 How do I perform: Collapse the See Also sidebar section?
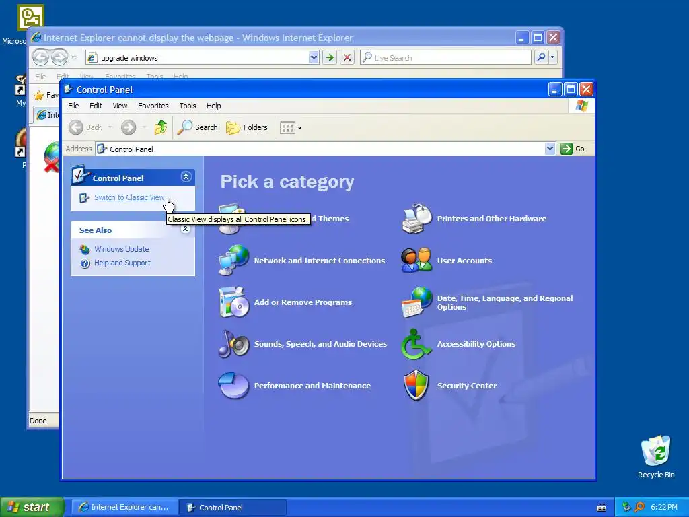click(186, 229)
